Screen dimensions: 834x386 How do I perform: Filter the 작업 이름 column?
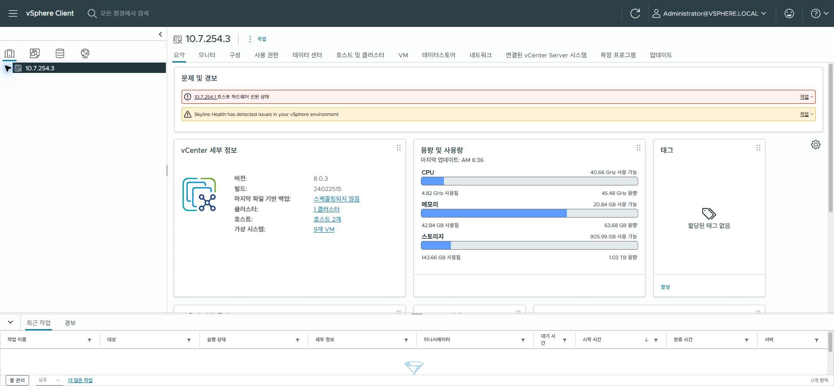tap(89, 340)
